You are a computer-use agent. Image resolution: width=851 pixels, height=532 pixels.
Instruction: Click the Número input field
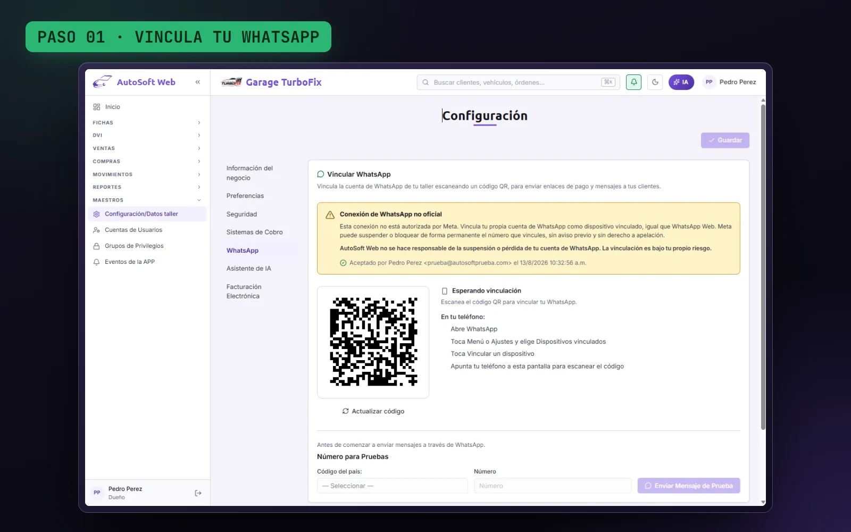tap(553, 486)
